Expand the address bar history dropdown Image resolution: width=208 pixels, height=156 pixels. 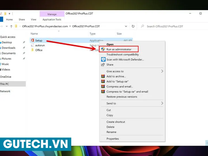[126, 26]
